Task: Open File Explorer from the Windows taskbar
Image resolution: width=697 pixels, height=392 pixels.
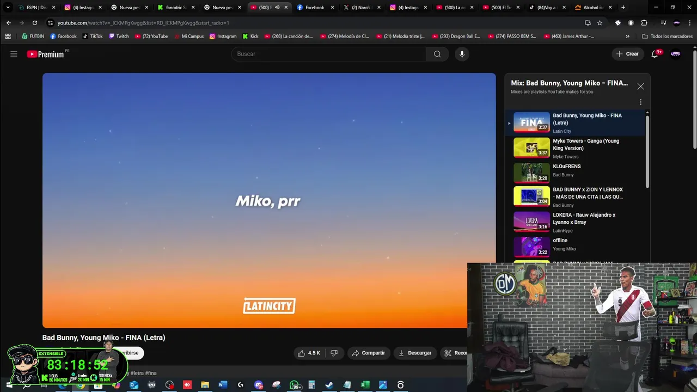Action: pos(205,385)
